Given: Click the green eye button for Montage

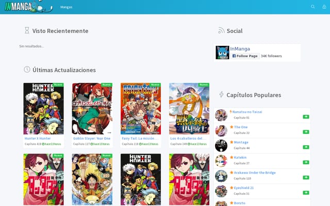Looking at the screenshot, I should [306, 147].
